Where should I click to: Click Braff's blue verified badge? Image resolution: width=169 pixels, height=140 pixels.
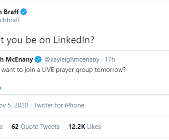pyautogui.click(x=25, y=12)
